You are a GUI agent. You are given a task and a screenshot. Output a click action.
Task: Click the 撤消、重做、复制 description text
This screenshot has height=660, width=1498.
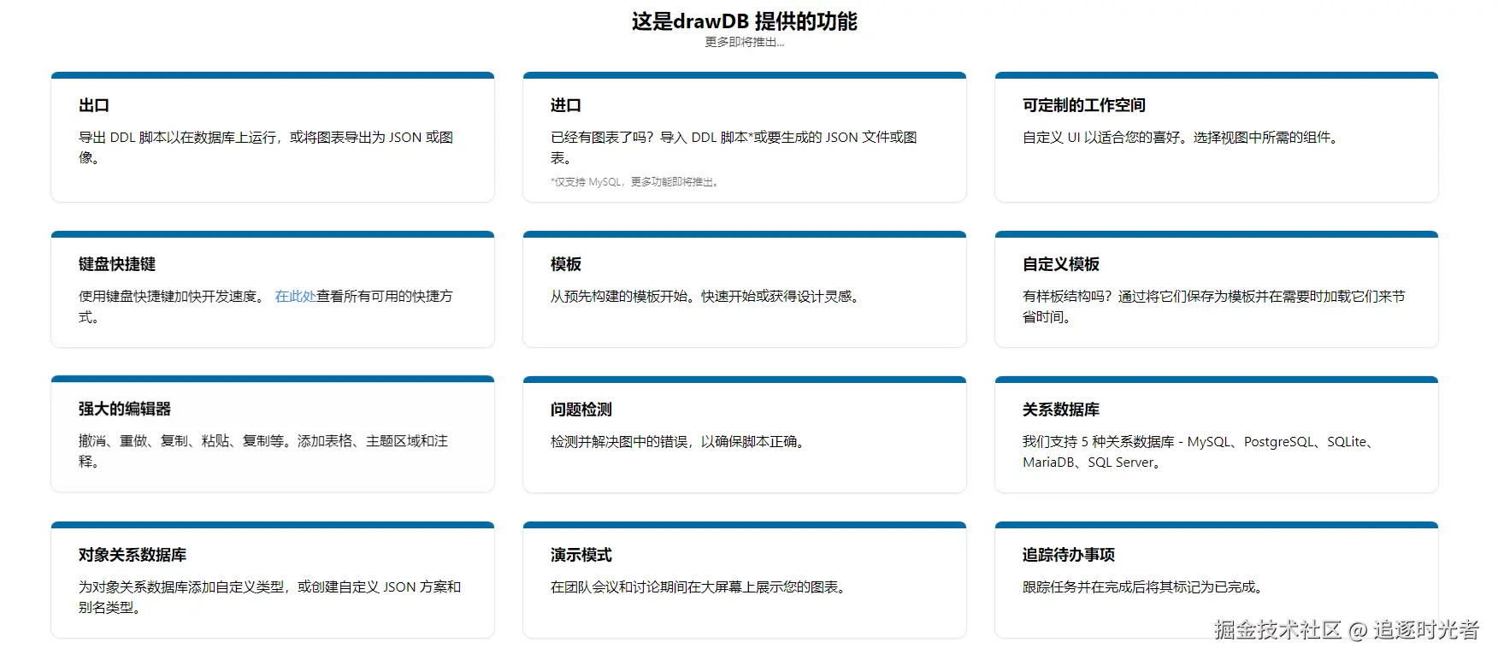(263, 451)
